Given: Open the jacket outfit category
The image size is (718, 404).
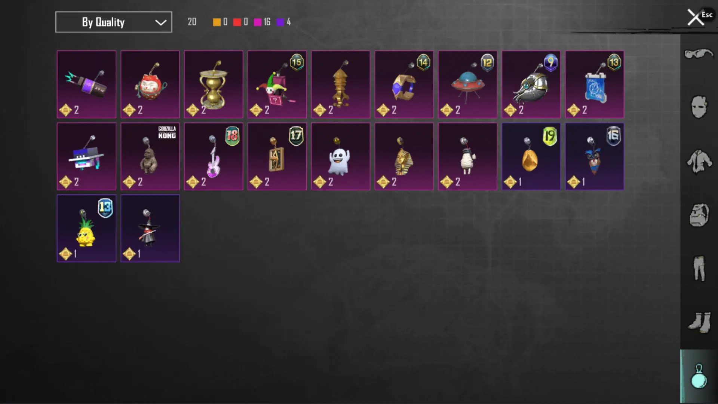Looking at the screenshot, I should 699,161.
